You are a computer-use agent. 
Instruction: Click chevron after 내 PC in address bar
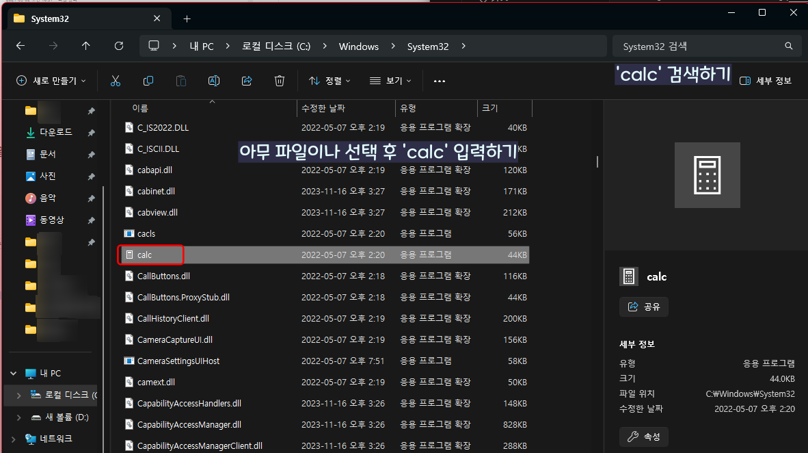[228, 46]
